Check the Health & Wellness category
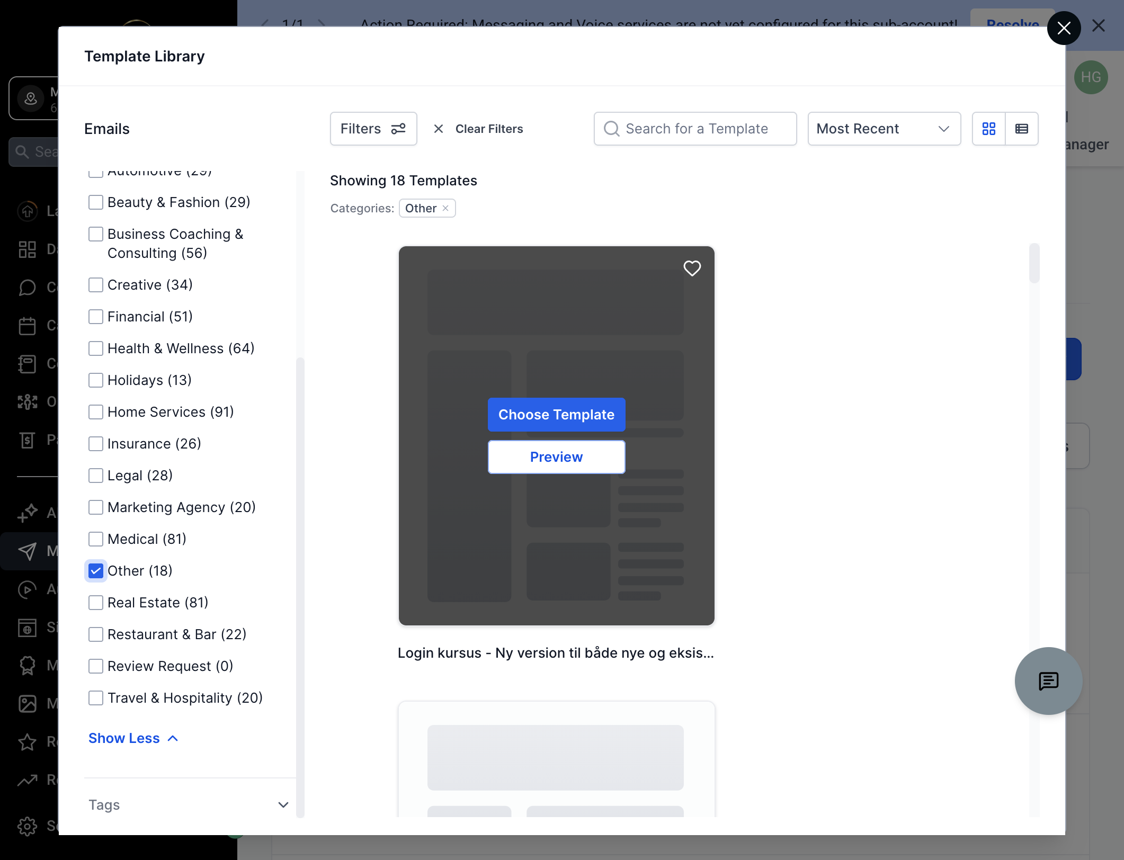 tap(96, 348)
